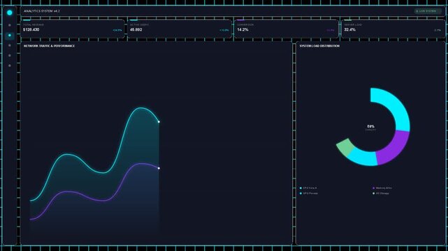Click the white endpoint of teal line

coord(159,122)
